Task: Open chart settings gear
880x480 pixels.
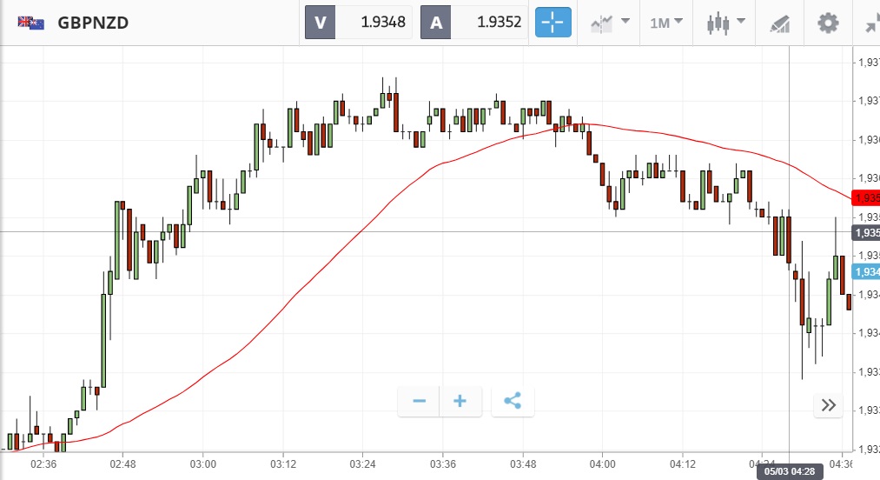Action: pos(828,23)
